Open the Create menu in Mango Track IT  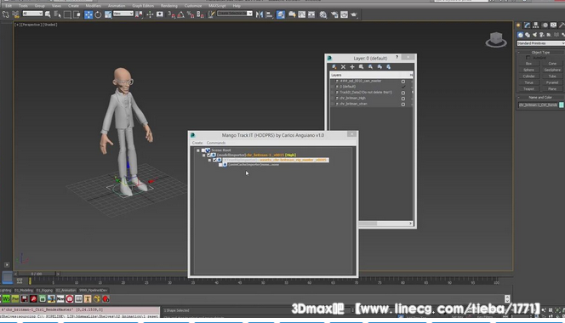(x=197, y=143)
